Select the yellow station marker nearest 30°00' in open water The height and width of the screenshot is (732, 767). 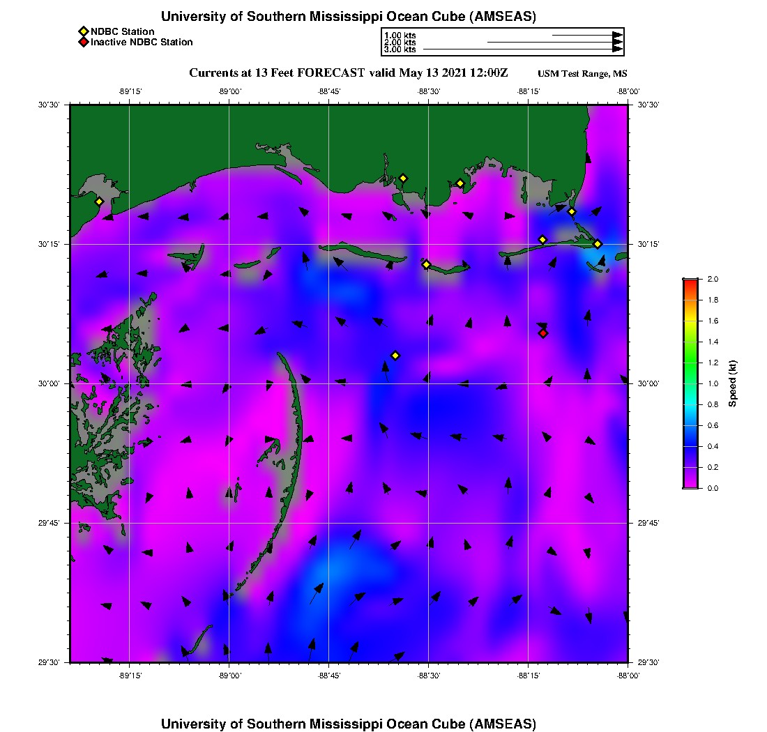pos(395,356)
